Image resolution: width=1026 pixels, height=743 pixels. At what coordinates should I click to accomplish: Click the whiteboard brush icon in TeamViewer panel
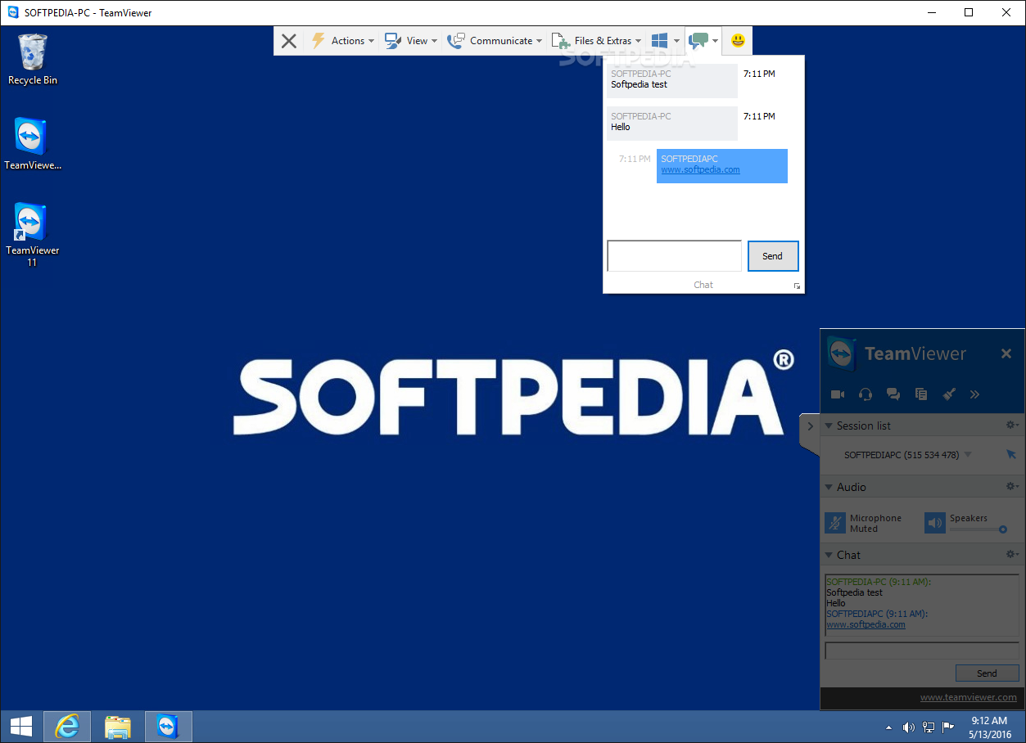[x=949, y=394]
